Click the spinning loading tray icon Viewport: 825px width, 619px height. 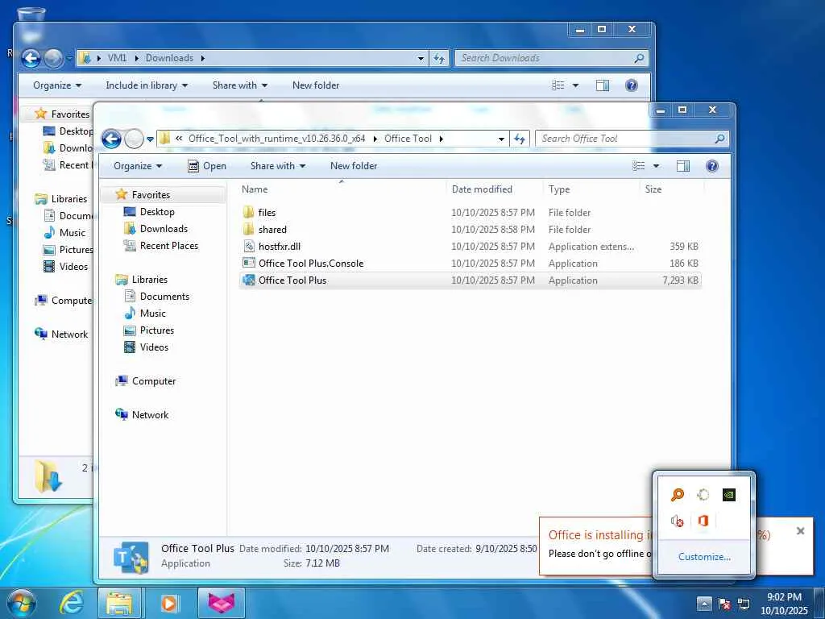pyautogui.click(x=703, y=495)
